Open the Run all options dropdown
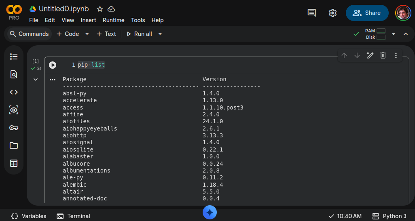This screenshot has width=415, height=221. point(160,34)
